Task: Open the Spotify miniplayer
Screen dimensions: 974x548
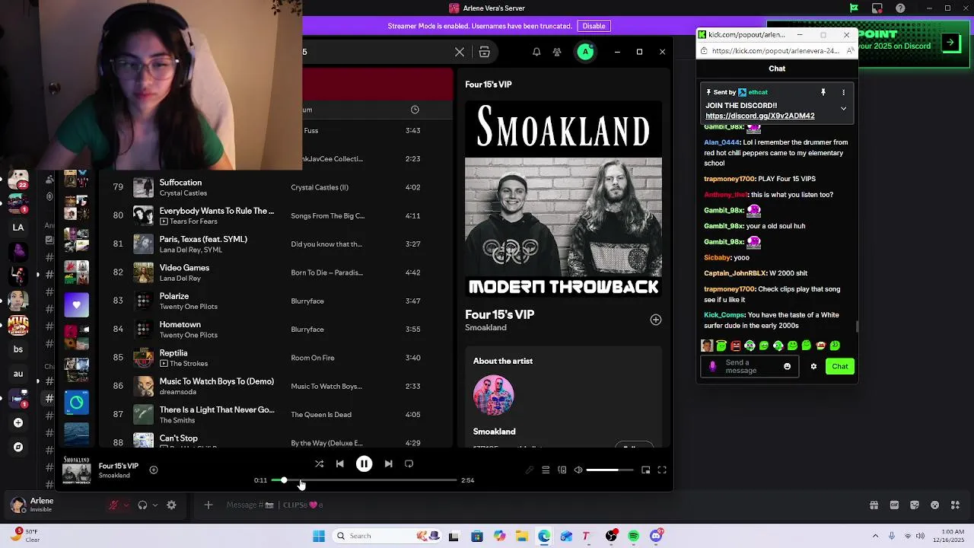Action: point(646,470)
